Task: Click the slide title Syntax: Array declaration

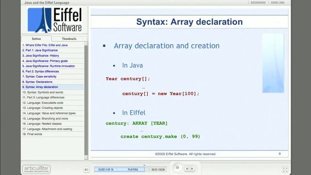Action: (x=190, y=22)
